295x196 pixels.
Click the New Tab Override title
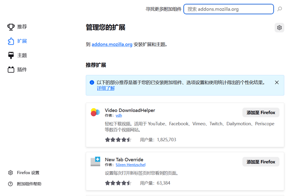click(x=124, y=159)
